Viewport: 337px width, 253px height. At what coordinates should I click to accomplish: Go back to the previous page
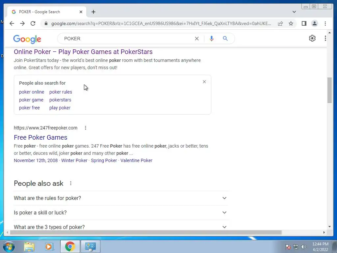(x=12, y=23)
